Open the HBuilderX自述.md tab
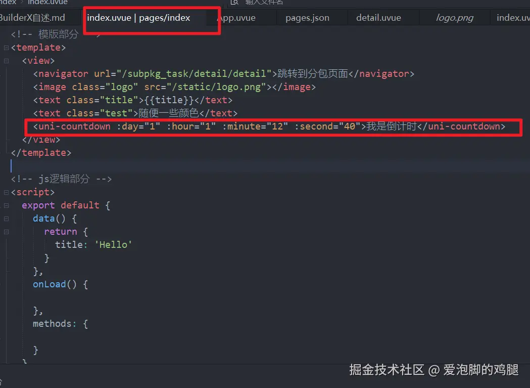 pyautogui.click(x=32, y=18)
